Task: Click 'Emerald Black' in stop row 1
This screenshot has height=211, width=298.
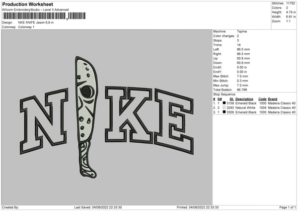Action: point(246,103)
